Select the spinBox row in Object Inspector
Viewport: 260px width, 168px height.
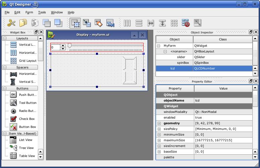204,63
